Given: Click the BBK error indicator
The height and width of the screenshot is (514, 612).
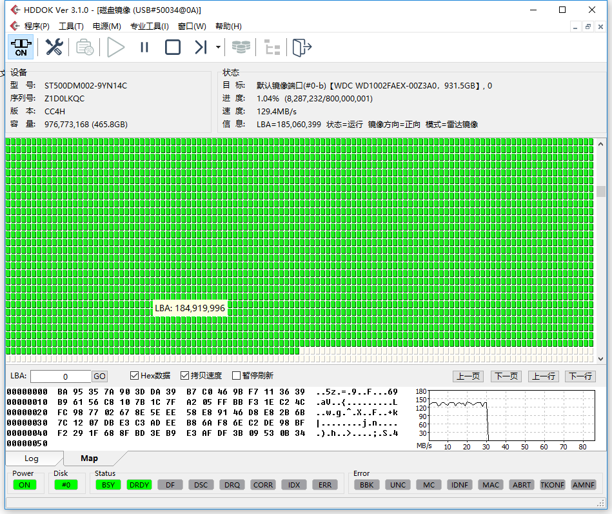Looking at the screenshot, I should point(367,485).
